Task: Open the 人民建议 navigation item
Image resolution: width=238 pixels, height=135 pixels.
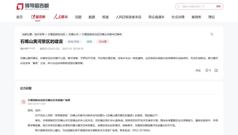Action: tap(60, 17)
